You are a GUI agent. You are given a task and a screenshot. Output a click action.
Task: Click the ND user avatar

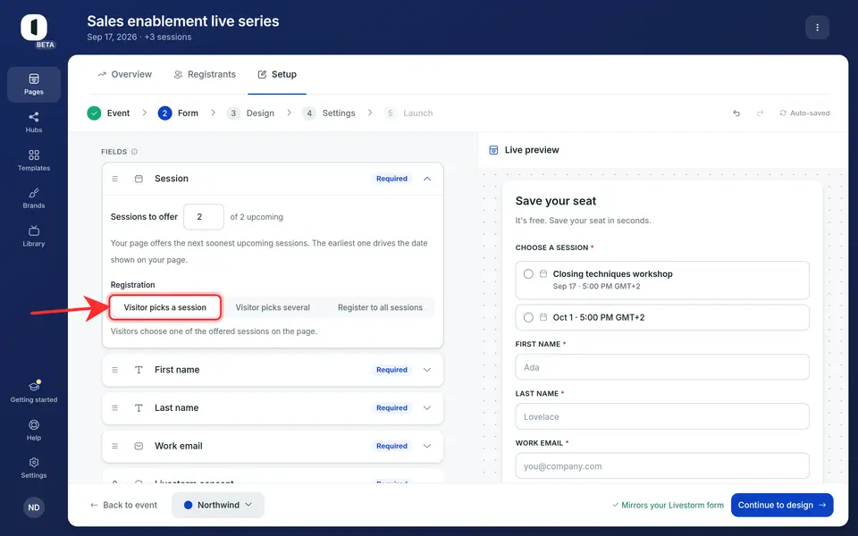coord(34,507)
